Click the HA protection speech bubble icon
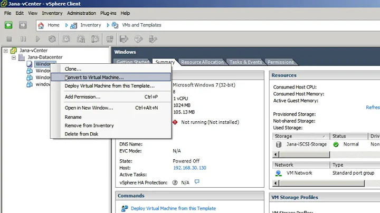Screen dimensions: 380x213 tap(197, 181)
